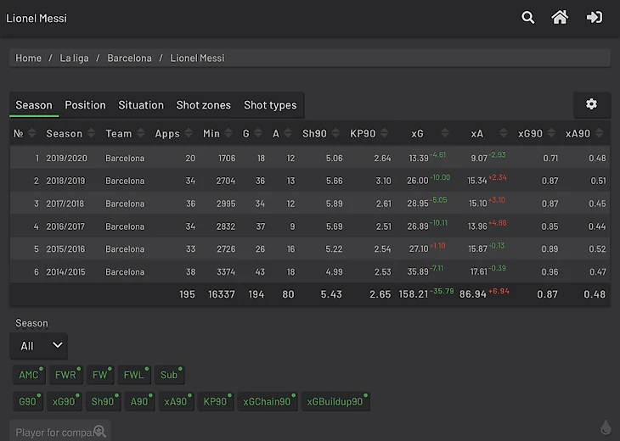Sort by Min column header

(211, 133)
